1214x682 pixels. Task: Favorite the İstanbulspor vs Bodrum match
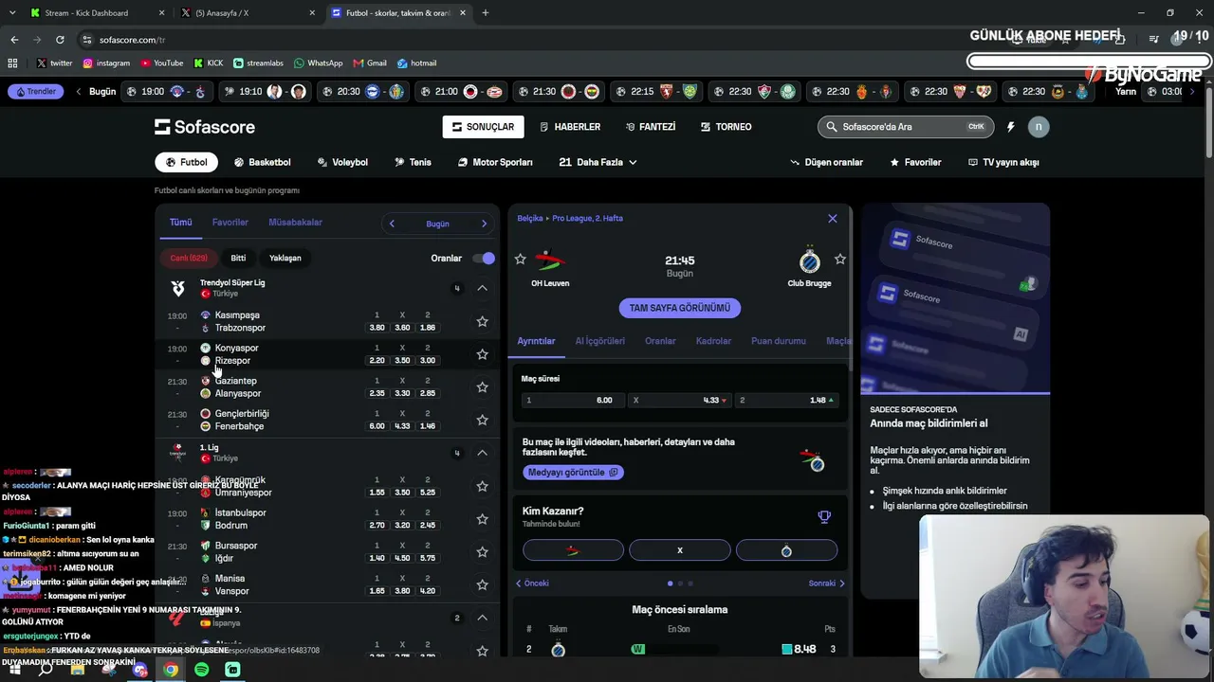point(482,519)
